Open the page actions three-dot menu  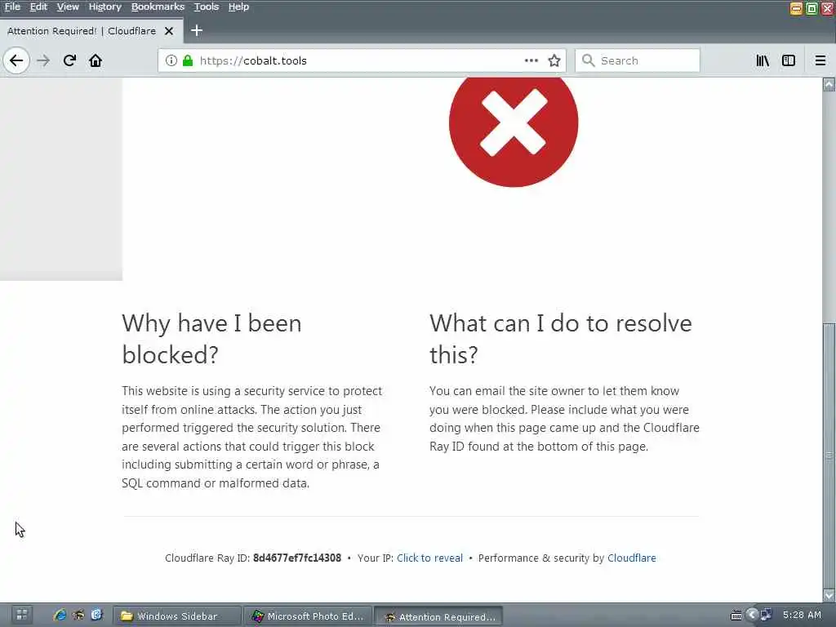click(531, 60)
